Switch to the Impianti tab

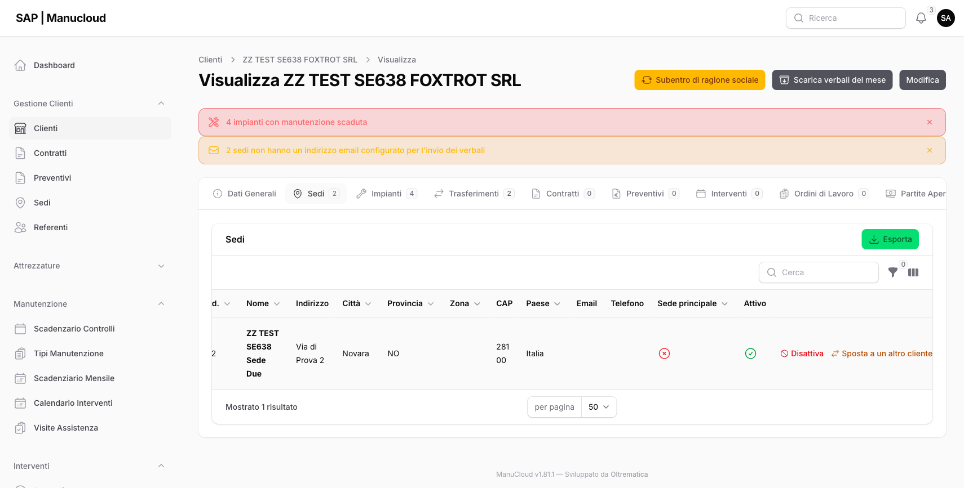point(387,194)
